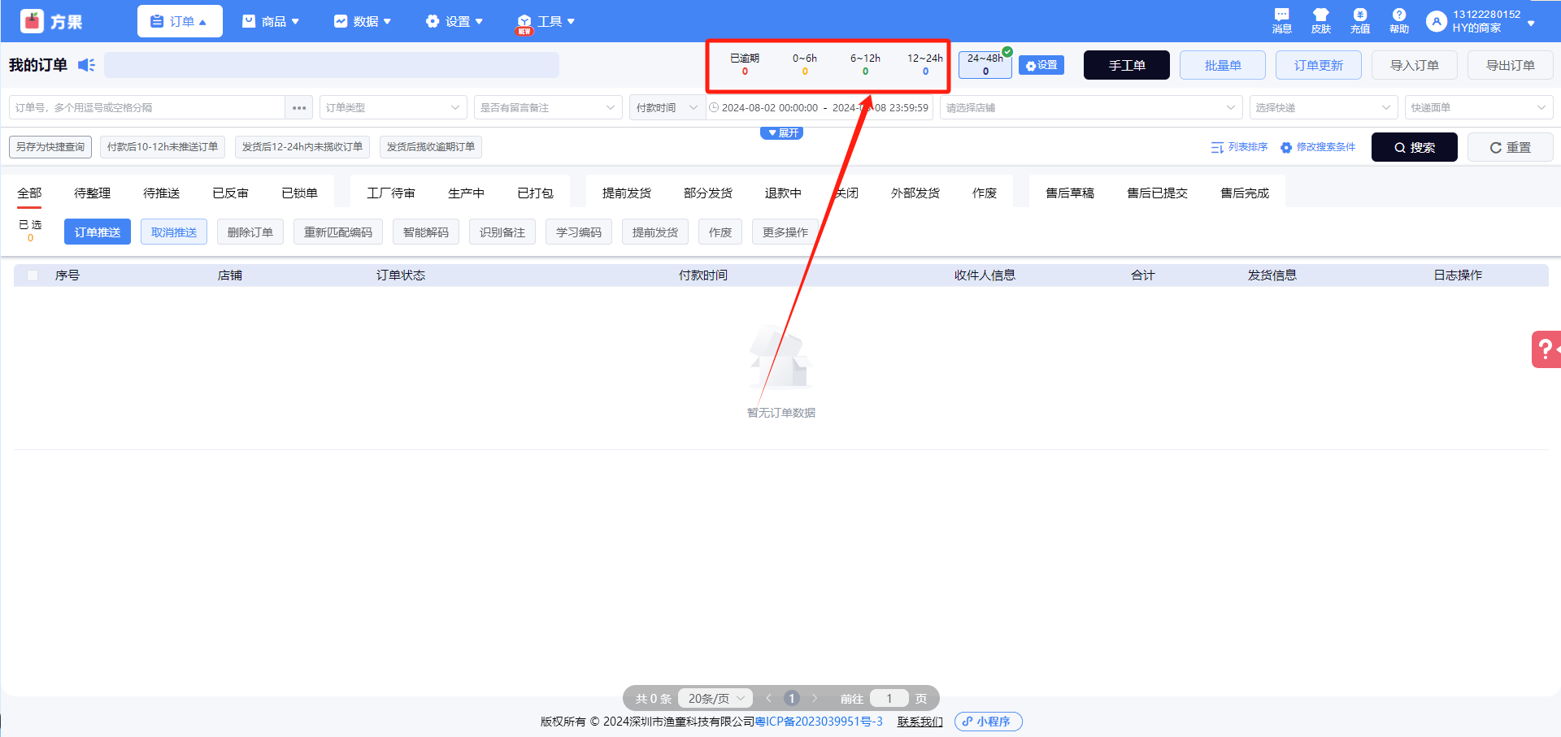Click the 智能解码 button
The width and height of the screenshot is (1561, 737).
pyautogui.click(x=426, y=232)
